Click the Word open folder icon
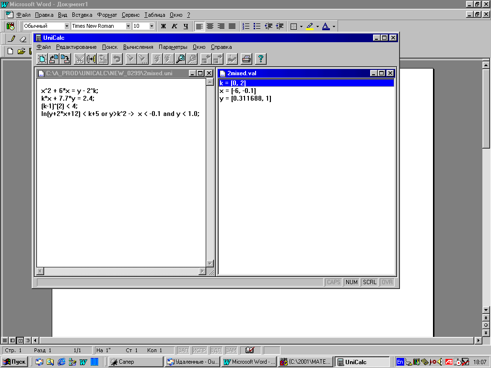The image size is (491, 368). click(21, 51)
